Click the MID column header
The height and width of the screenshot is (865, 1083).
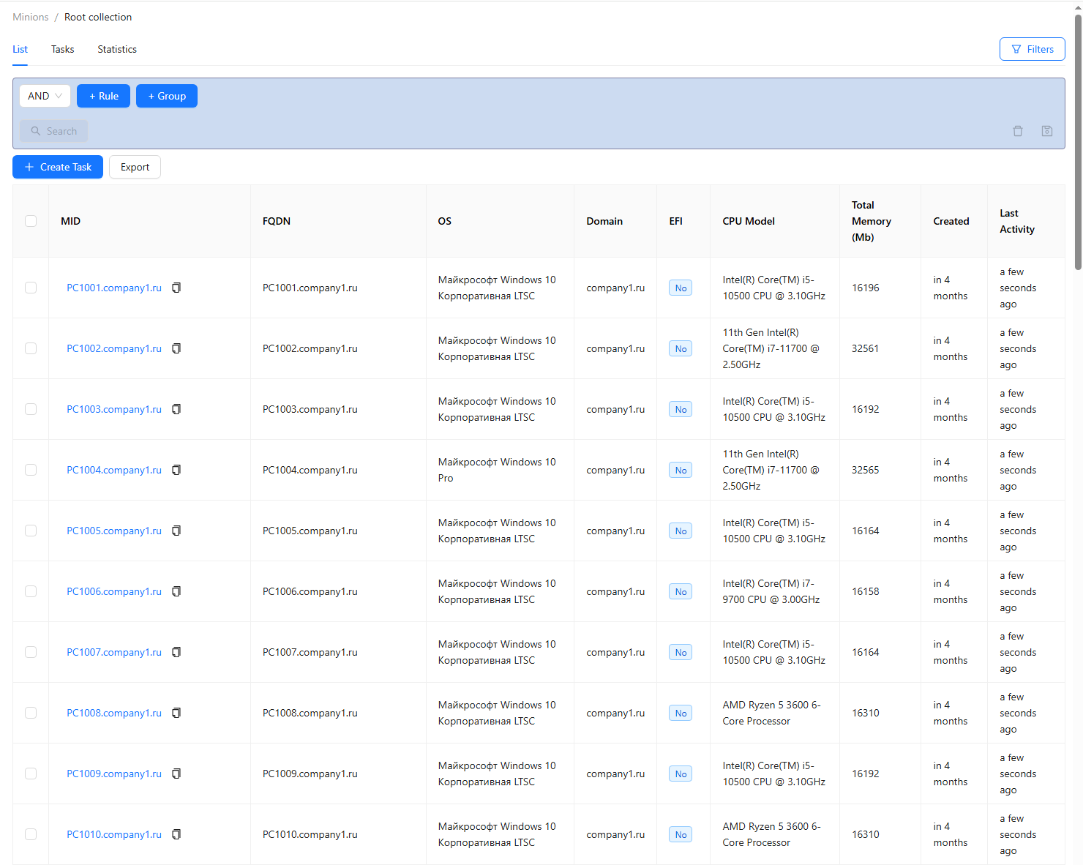tap(149, 221)
